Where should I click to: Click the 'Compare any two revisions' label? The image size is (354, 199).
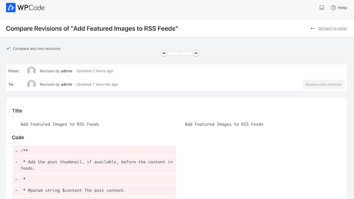coord(36,48)
